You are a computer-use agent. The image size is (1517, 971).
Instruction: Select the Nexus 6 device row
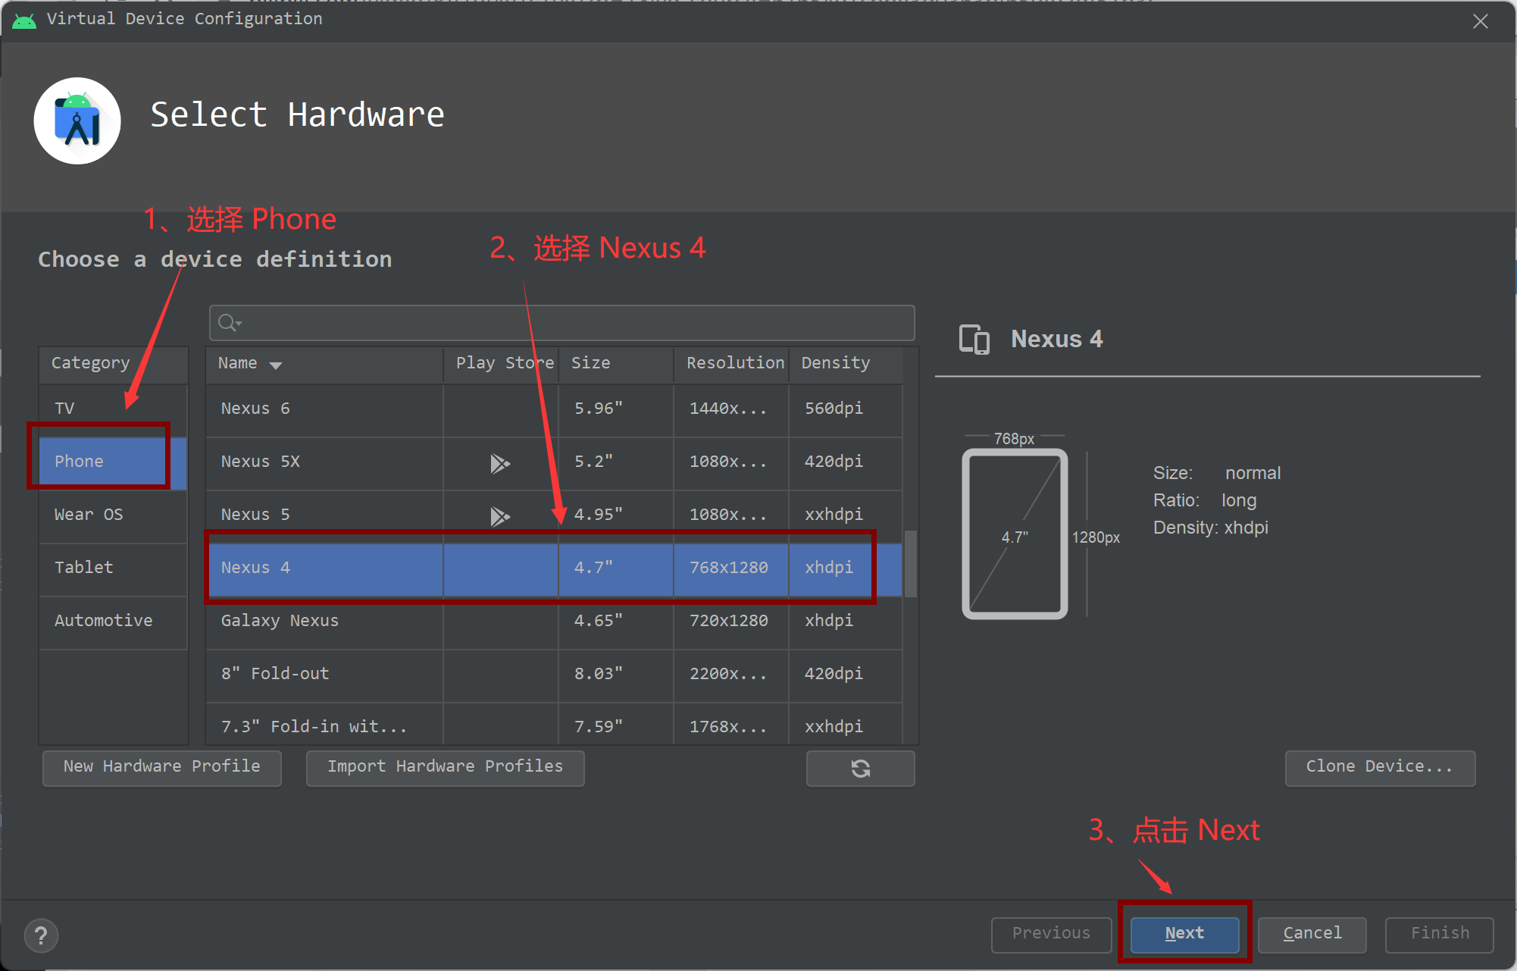[x=554, y=409]
